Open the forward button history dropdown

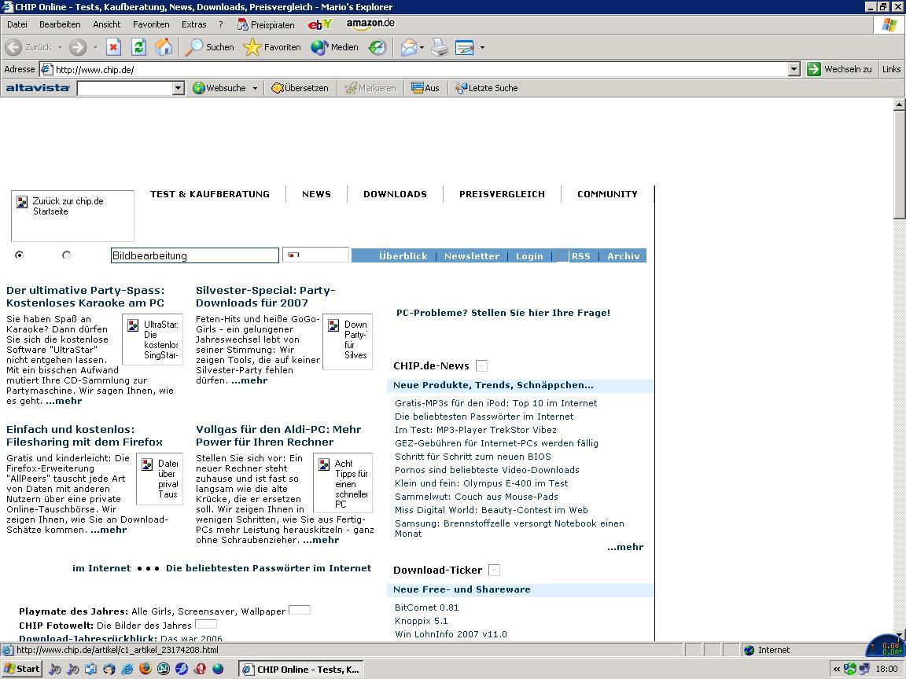(x=95, y=47)
